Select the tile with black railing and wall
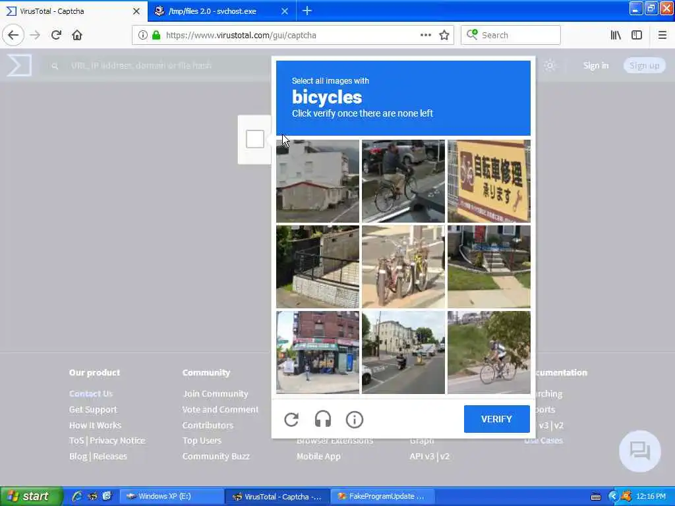675x506 pixels. coord(318,267)
